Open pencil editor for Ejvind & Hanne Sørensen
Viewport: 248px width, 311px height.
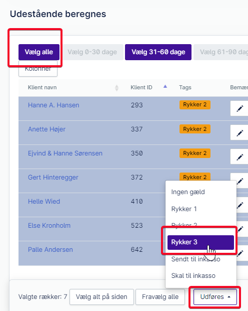click(x=239, y=157)
